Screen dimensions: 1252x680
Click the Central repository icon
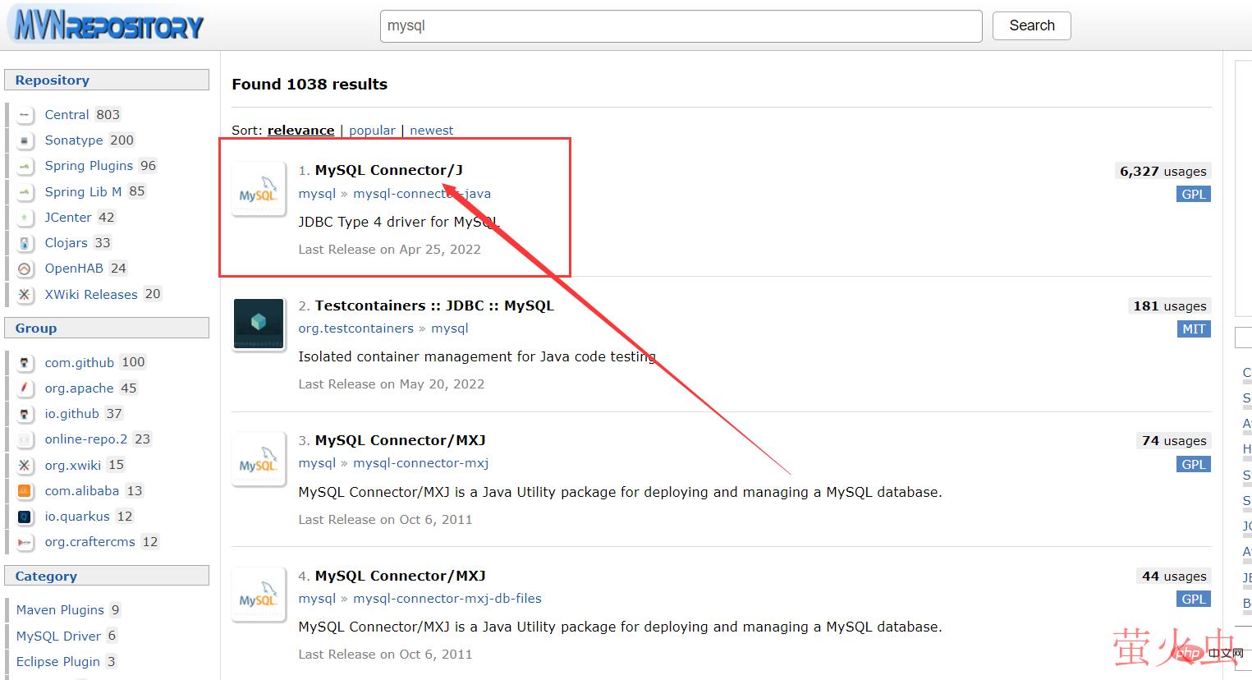(x=25, y=115)
